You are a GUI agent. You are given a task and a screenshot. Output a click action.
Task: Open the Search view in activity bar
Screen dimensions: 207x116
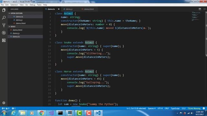[4, 17]
